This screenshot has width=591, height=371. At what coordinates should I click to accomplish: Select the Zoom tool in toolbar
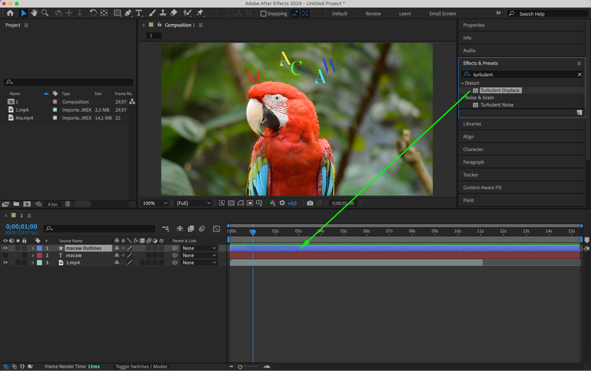(x=45, y=13)
